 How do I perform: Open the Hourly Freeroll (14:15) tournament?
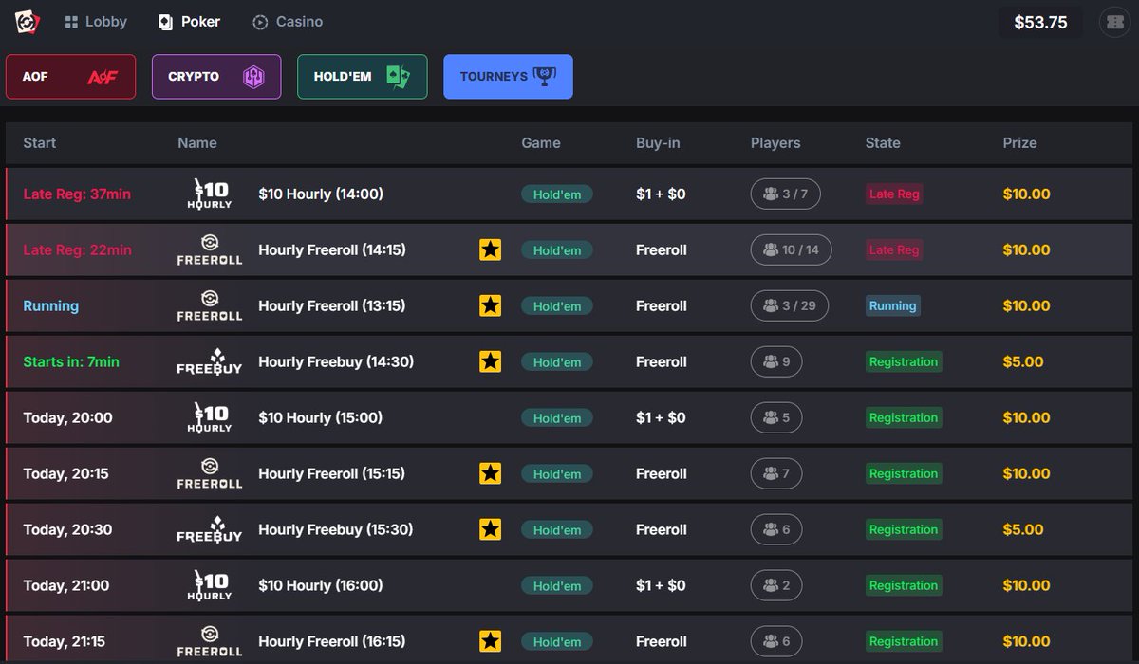click(x=569, y=250)
